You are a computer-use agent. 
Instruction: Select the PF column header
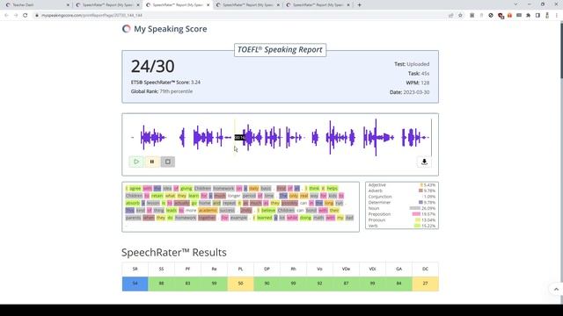point(187,269)
